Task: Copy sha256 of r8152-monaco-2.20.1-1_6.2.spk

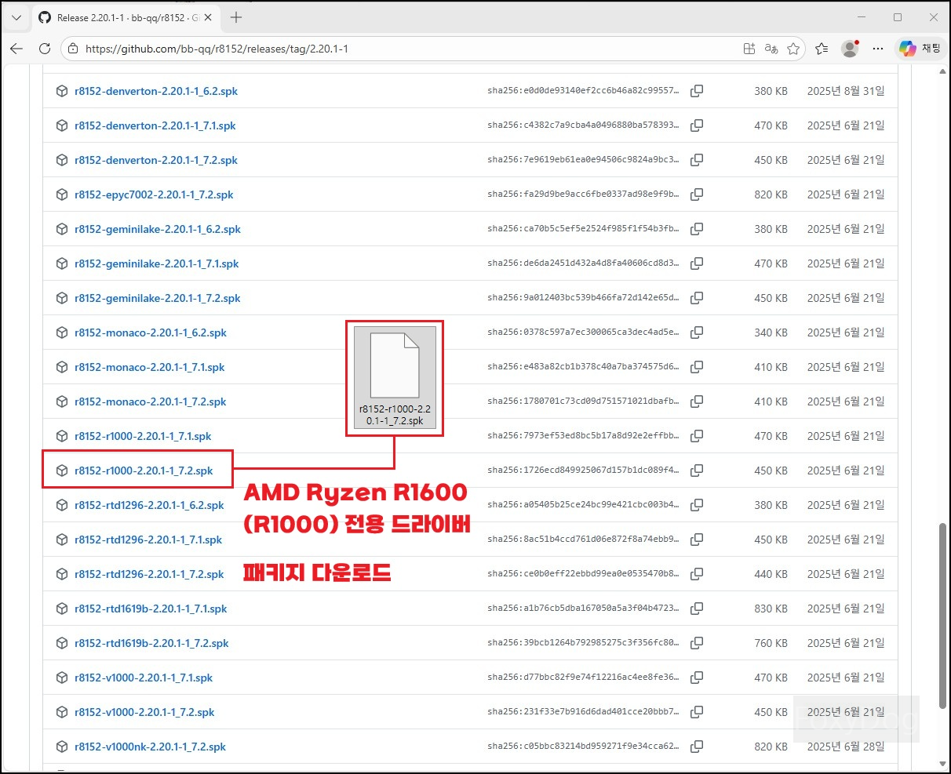Action: (x=696, y=332)
